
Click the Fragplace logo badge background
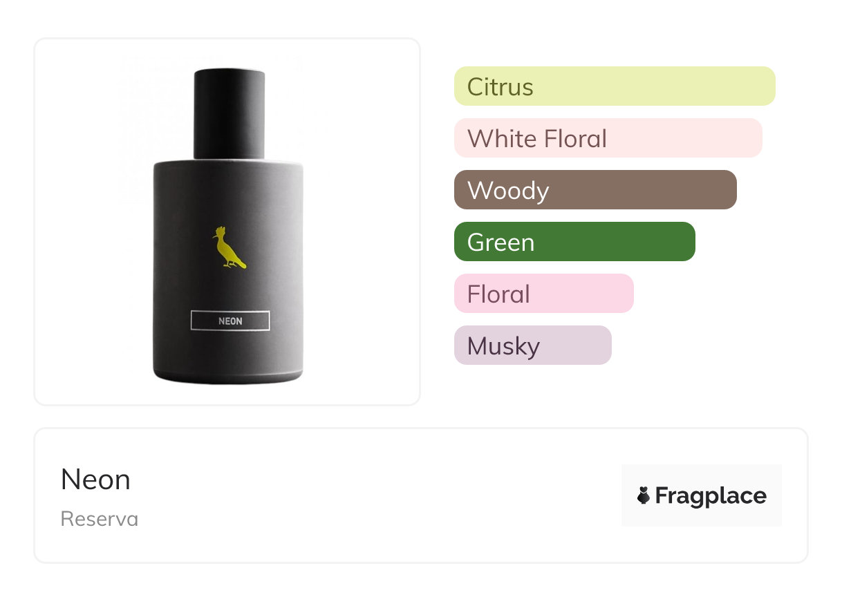click(x=702, y=495)
